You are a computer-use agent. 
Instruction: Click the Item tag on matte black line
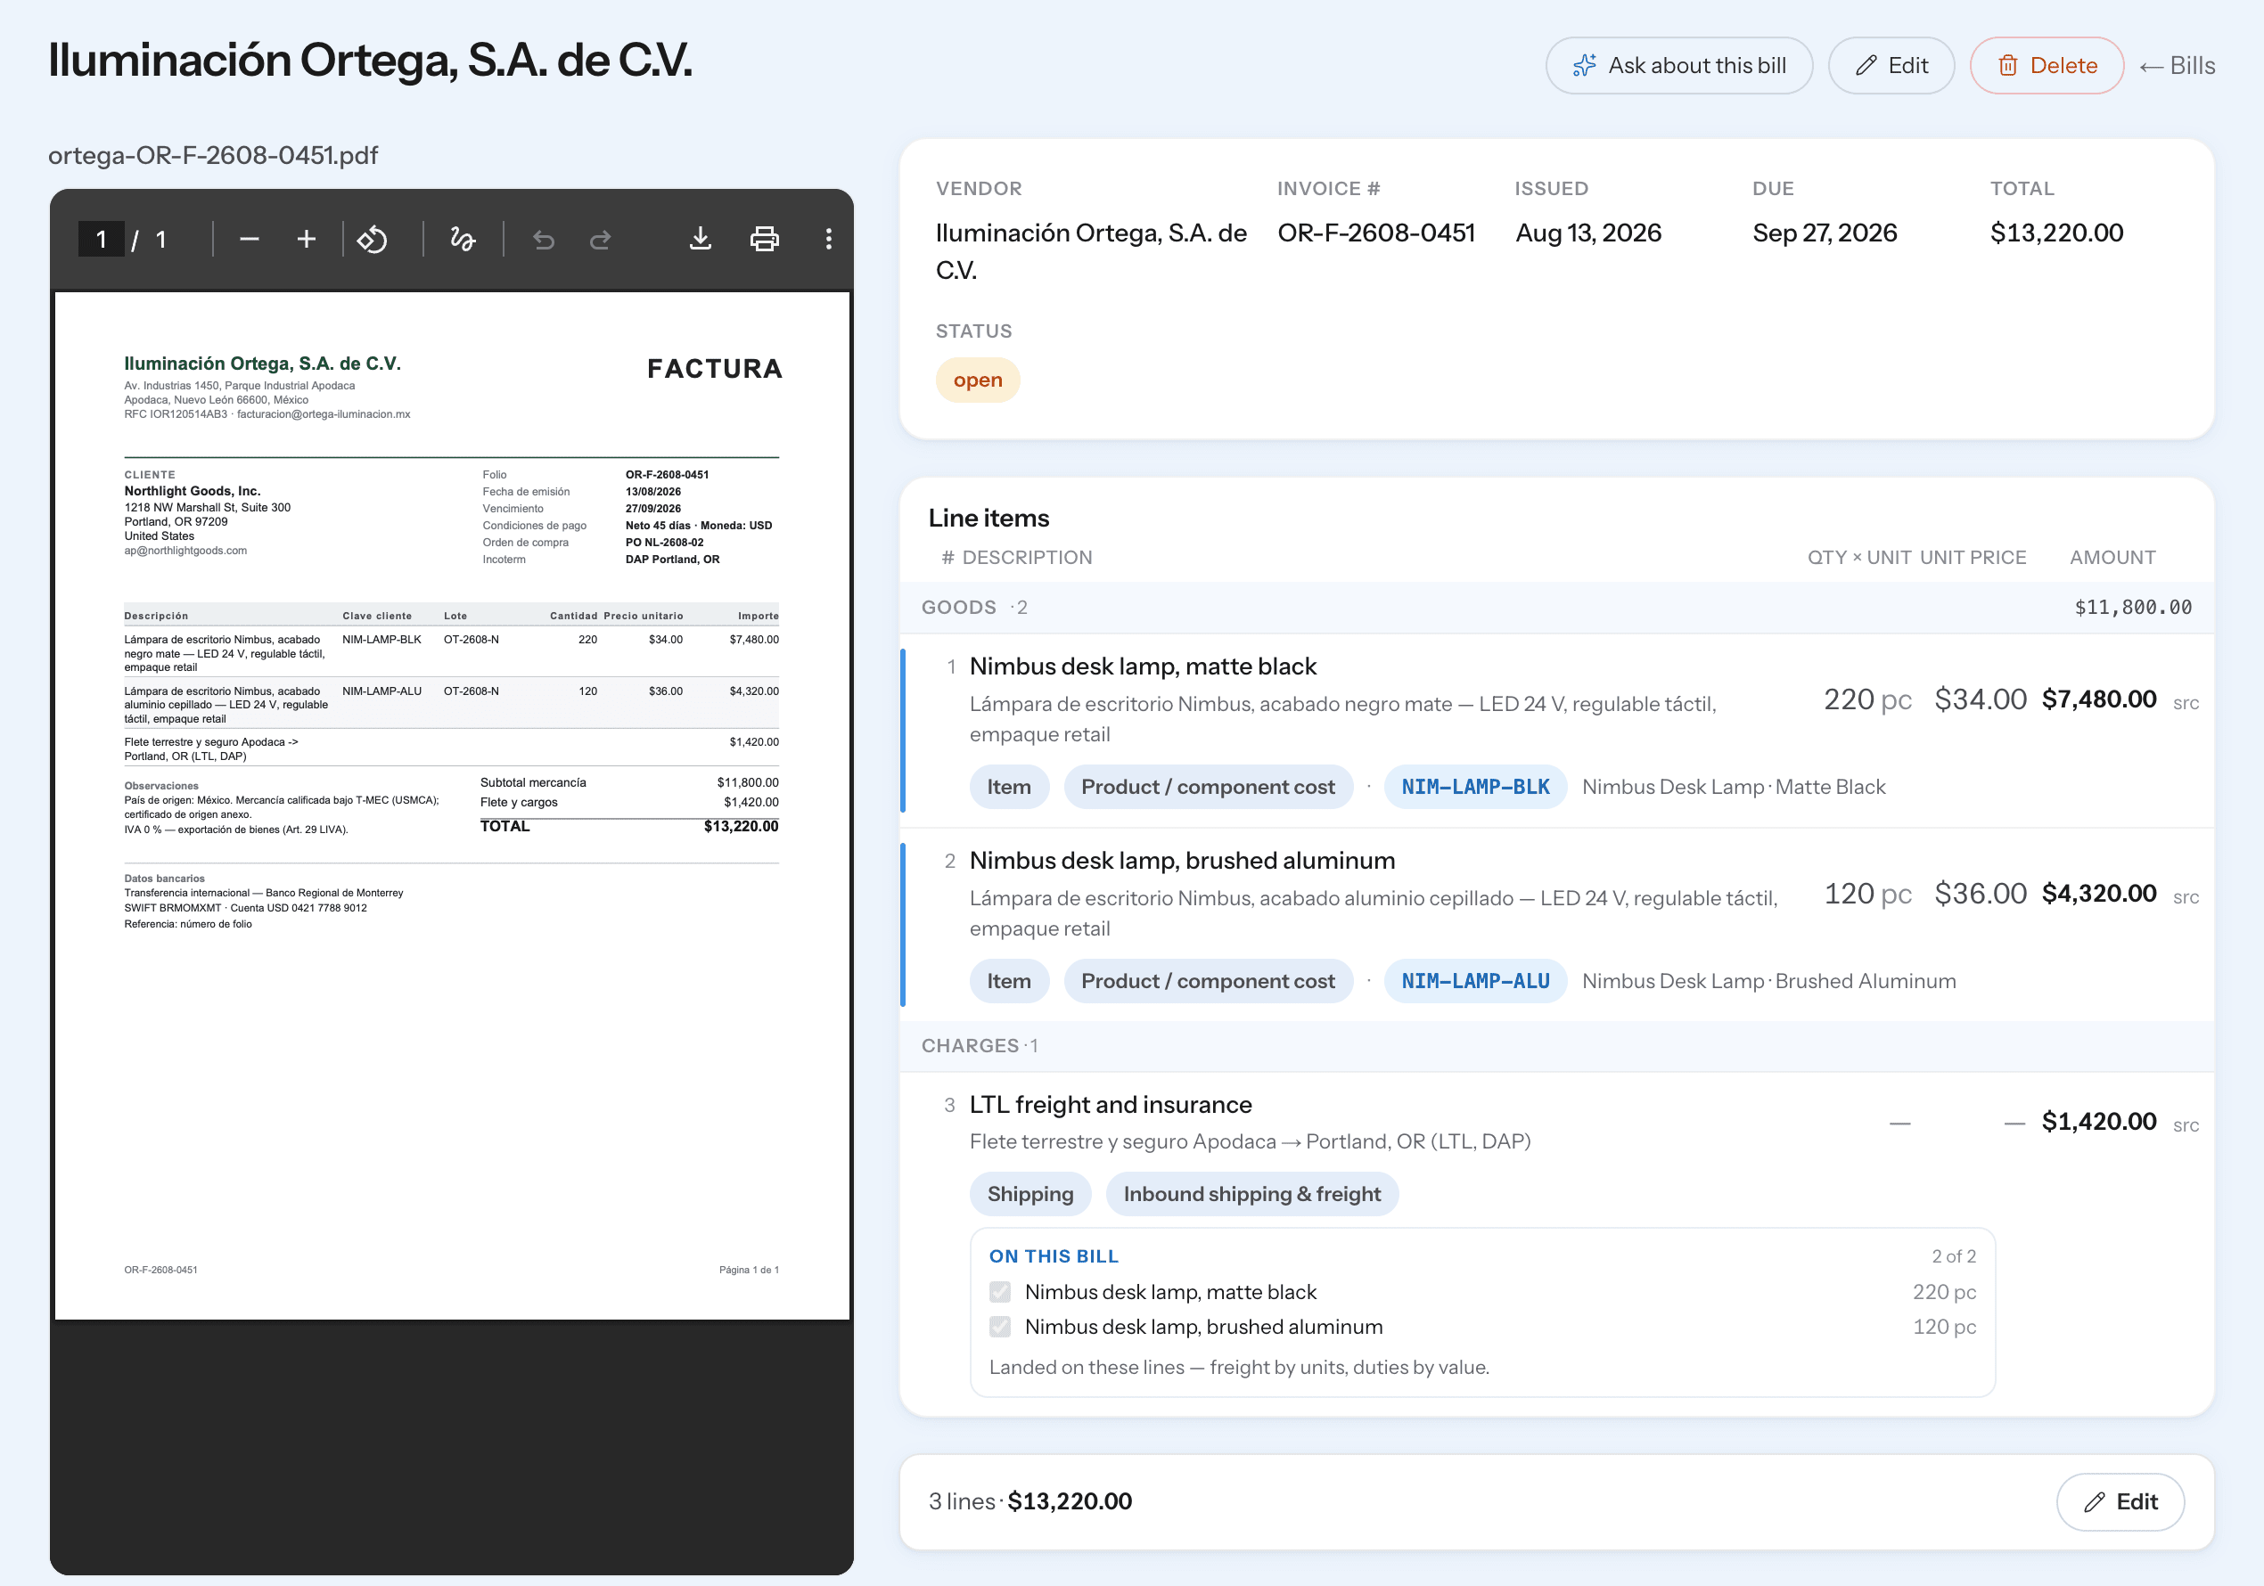1009,787
